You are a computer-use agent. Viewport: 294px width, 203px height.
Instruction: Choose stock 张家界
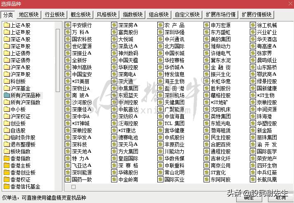coord(264,53)
